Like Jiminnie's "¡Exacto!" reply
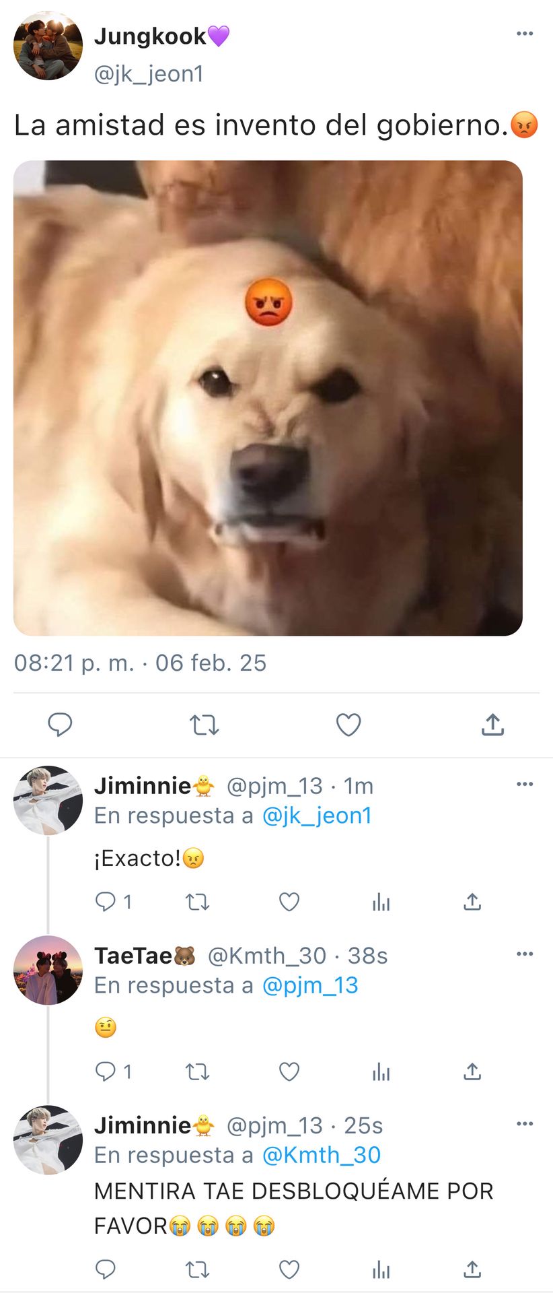553x1293 pixels. [289, 901]
